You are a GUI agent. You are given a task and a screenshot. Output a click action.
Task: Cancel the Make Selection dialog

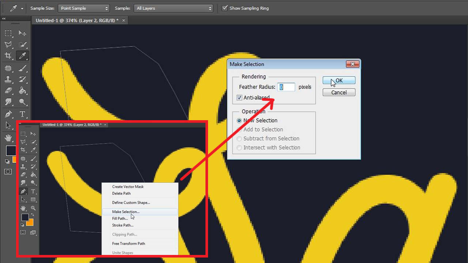point(339,92)
